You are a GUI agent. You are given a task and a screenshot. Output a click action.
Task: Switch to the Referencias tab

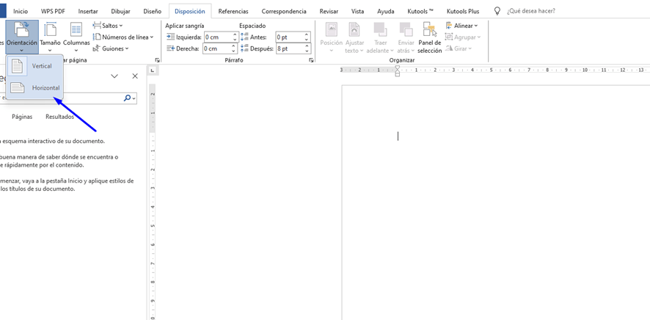pyautogui.click(x=233, y=11)
